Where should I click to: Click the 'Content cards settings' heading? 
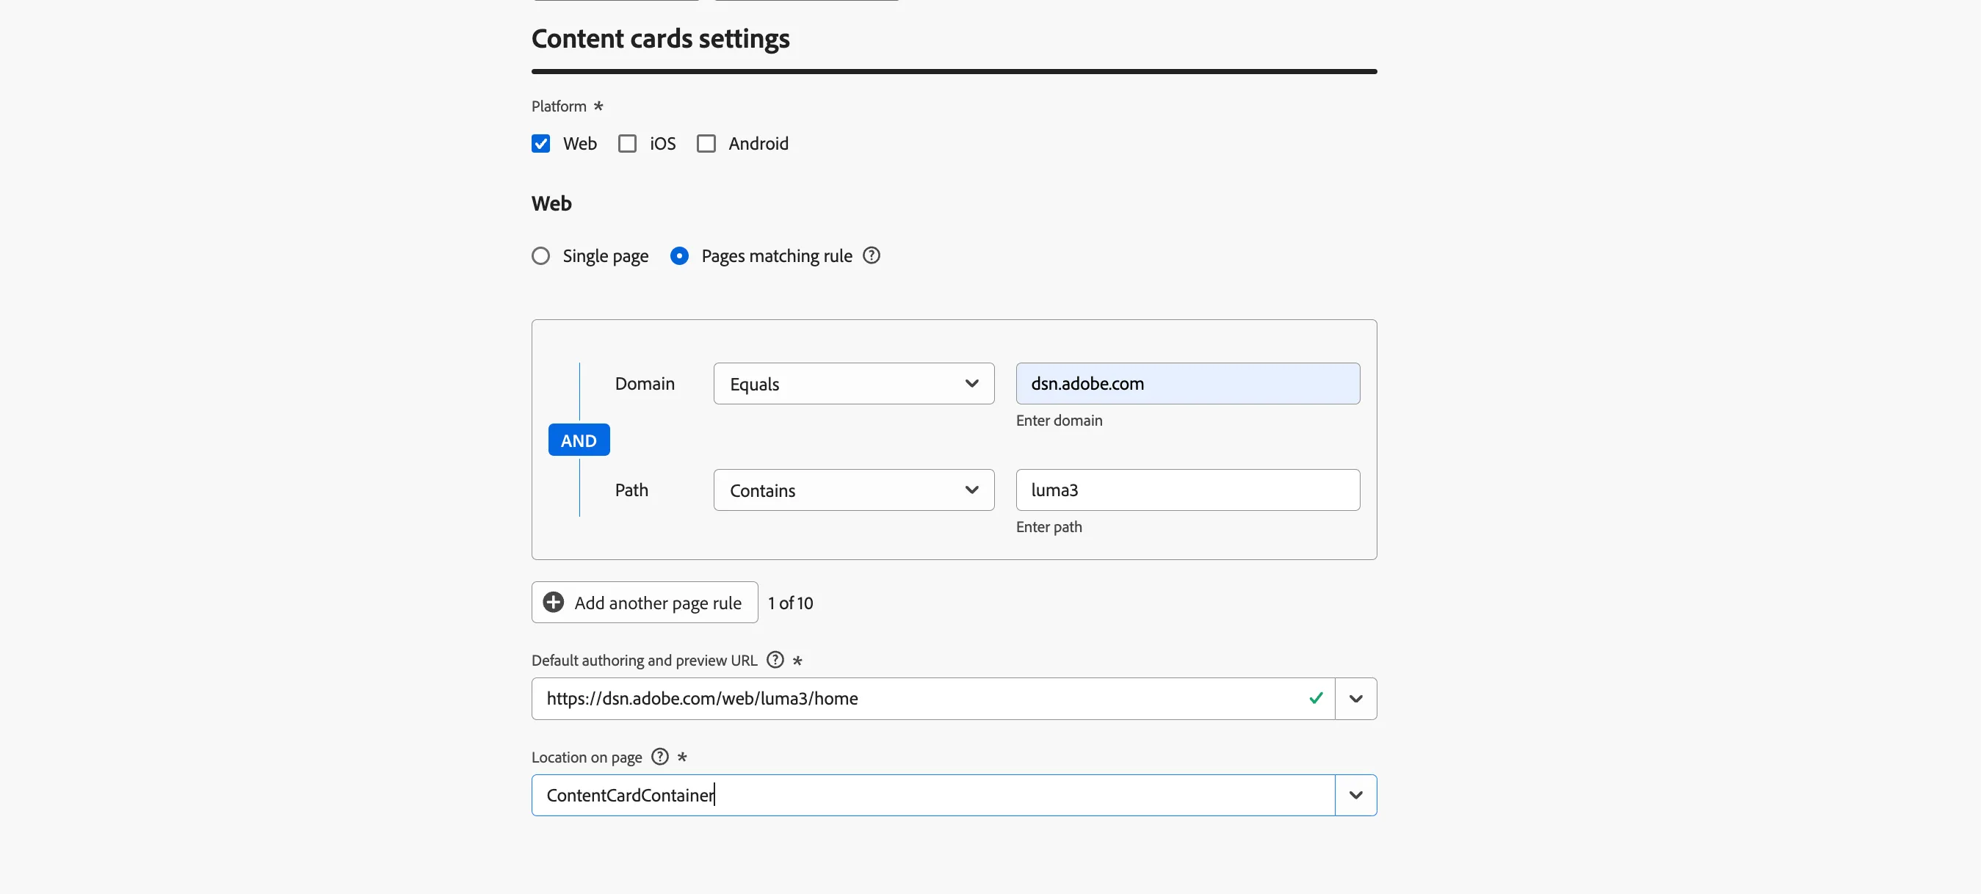coord(661,38)
